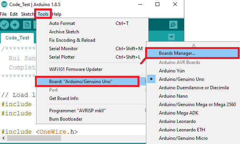Open the tab options dropdown arrow
Viewport: 240px width, 144px height.
click(171, 37)
